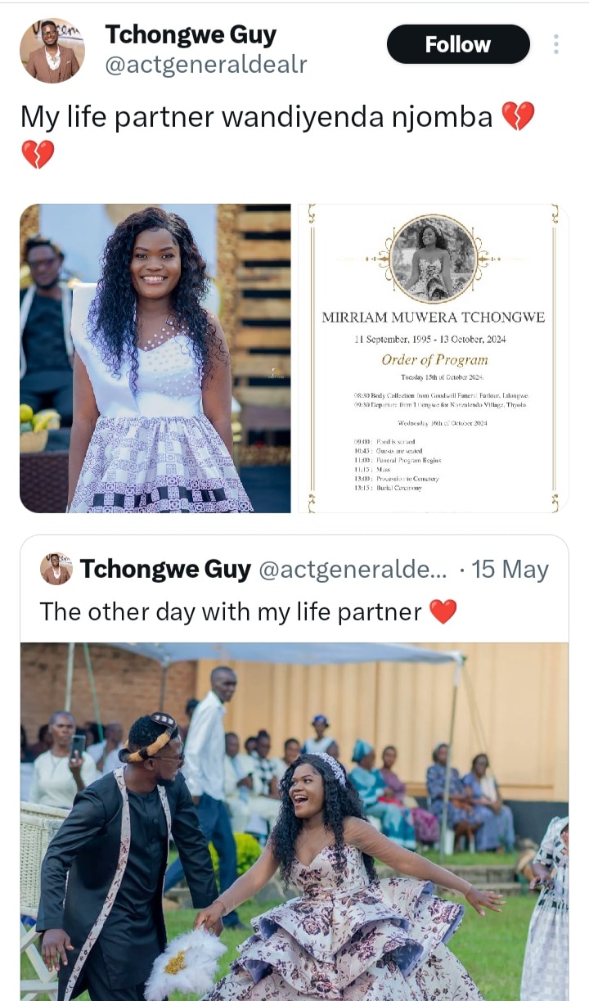This screenshot has width=589, height=1001.
Task: Tap the MIRRIAM MUWERA TCHONGWE name in the program
Action: point(434,318)
